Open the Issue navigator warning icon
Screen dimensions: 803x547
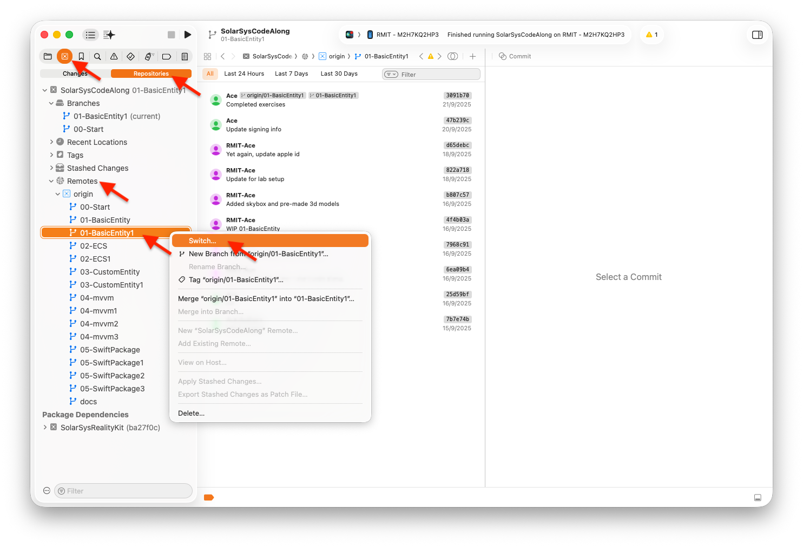pos(114,56)
